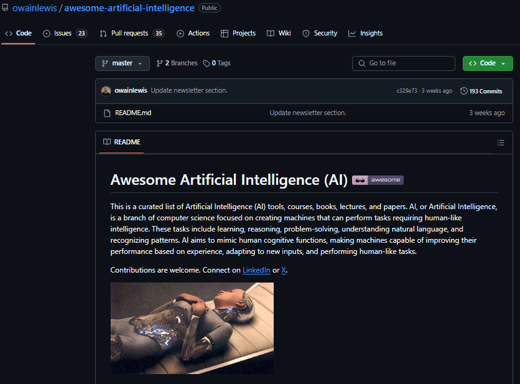View the 193 Commits history
The height and width of the screenshot is (384, 520).
(481, 91)
